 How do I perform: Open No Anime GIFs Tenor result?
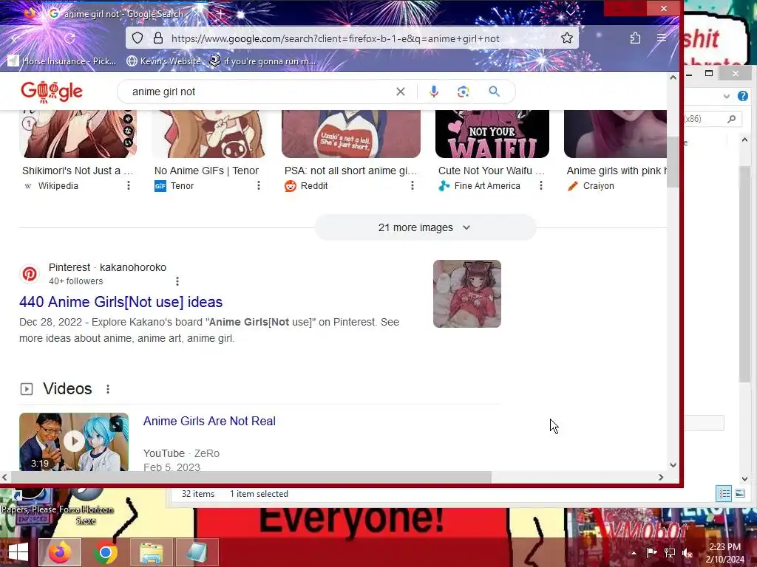[x=207, y=171]
